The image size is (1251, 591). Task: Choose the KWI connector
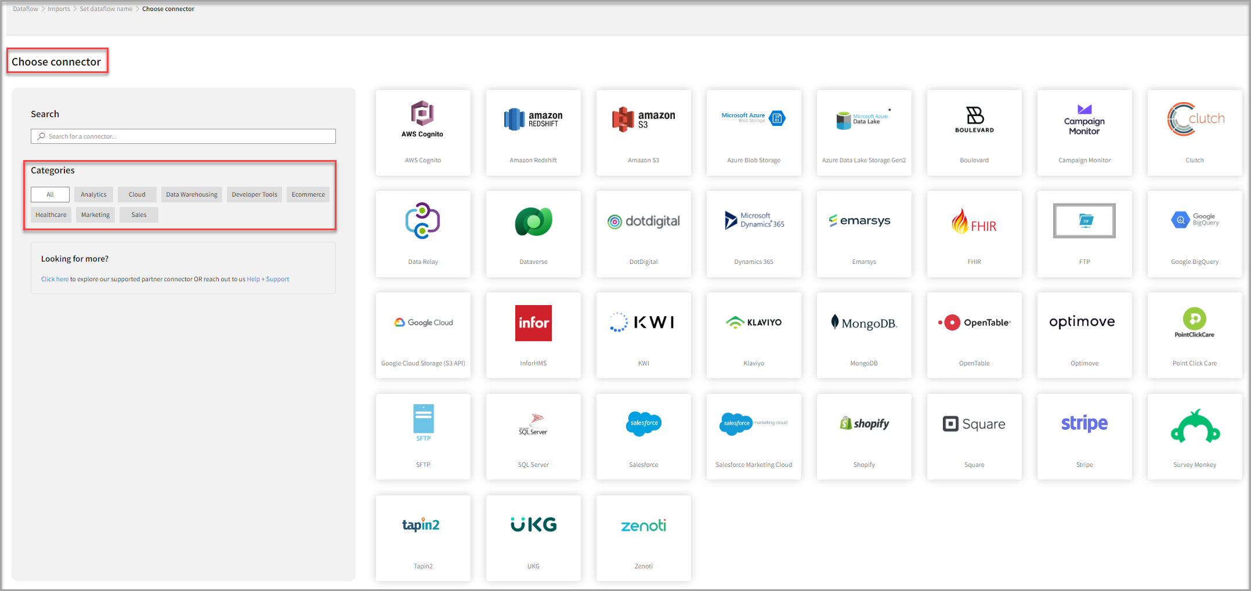[643, 336]
